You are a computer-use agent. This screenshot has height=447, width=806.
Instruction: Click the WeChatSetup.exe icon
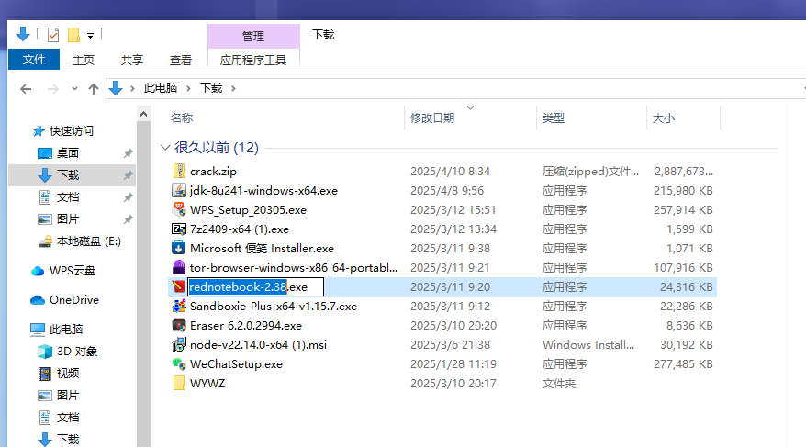click(179, 363)
